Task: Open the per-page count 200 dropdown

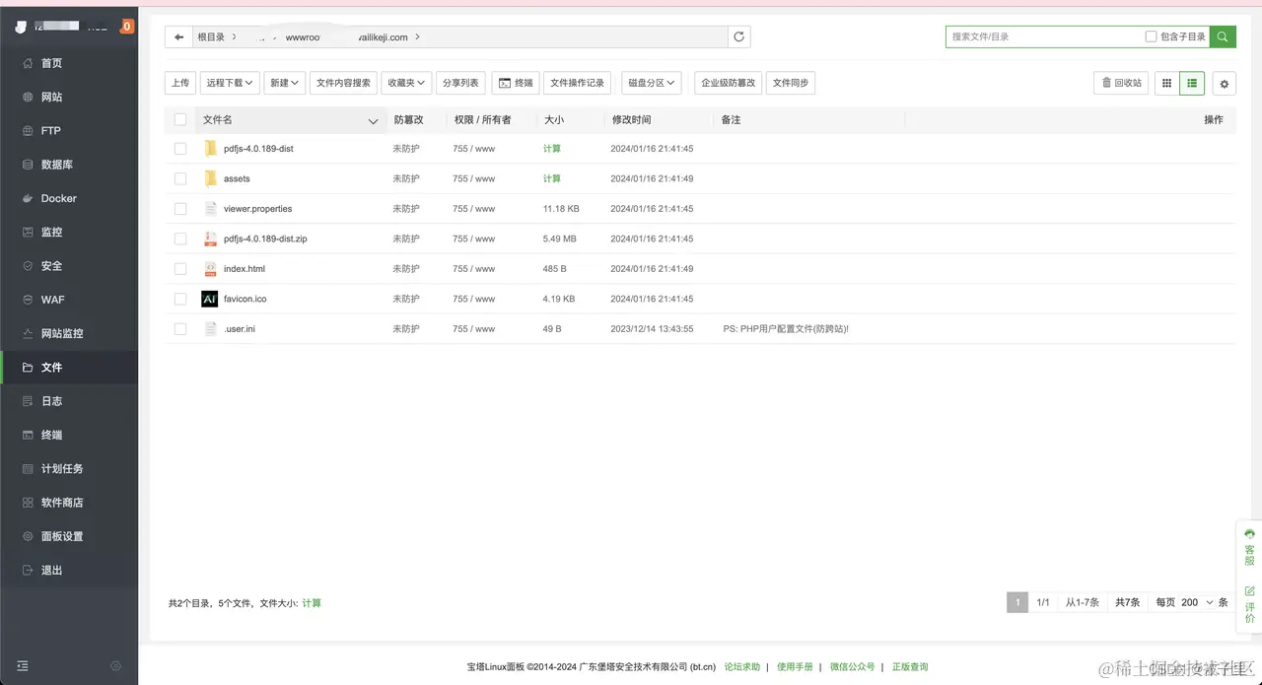Action: pos(1197,602)
